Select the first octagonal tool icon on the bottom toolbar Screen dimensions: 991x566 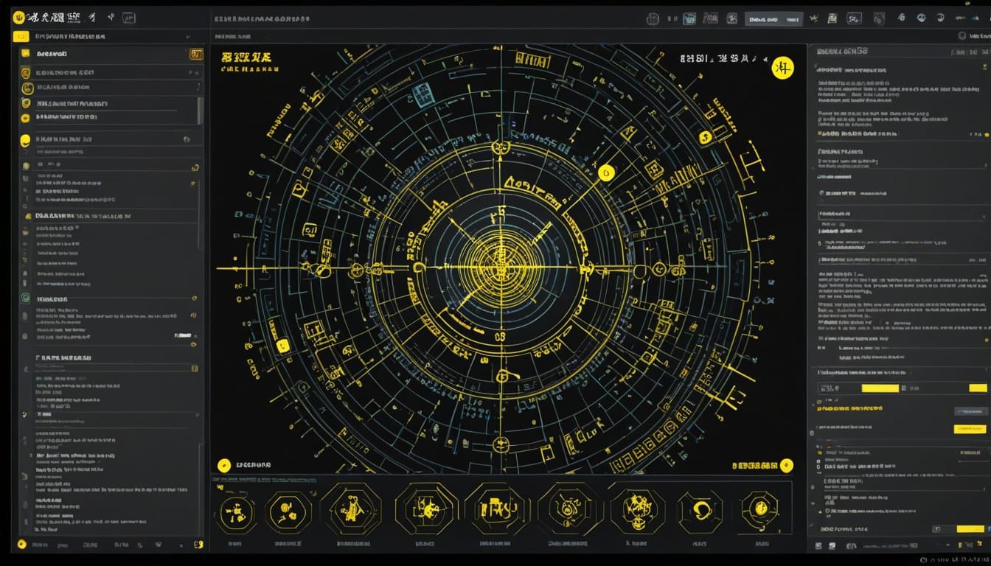point(236,511)
